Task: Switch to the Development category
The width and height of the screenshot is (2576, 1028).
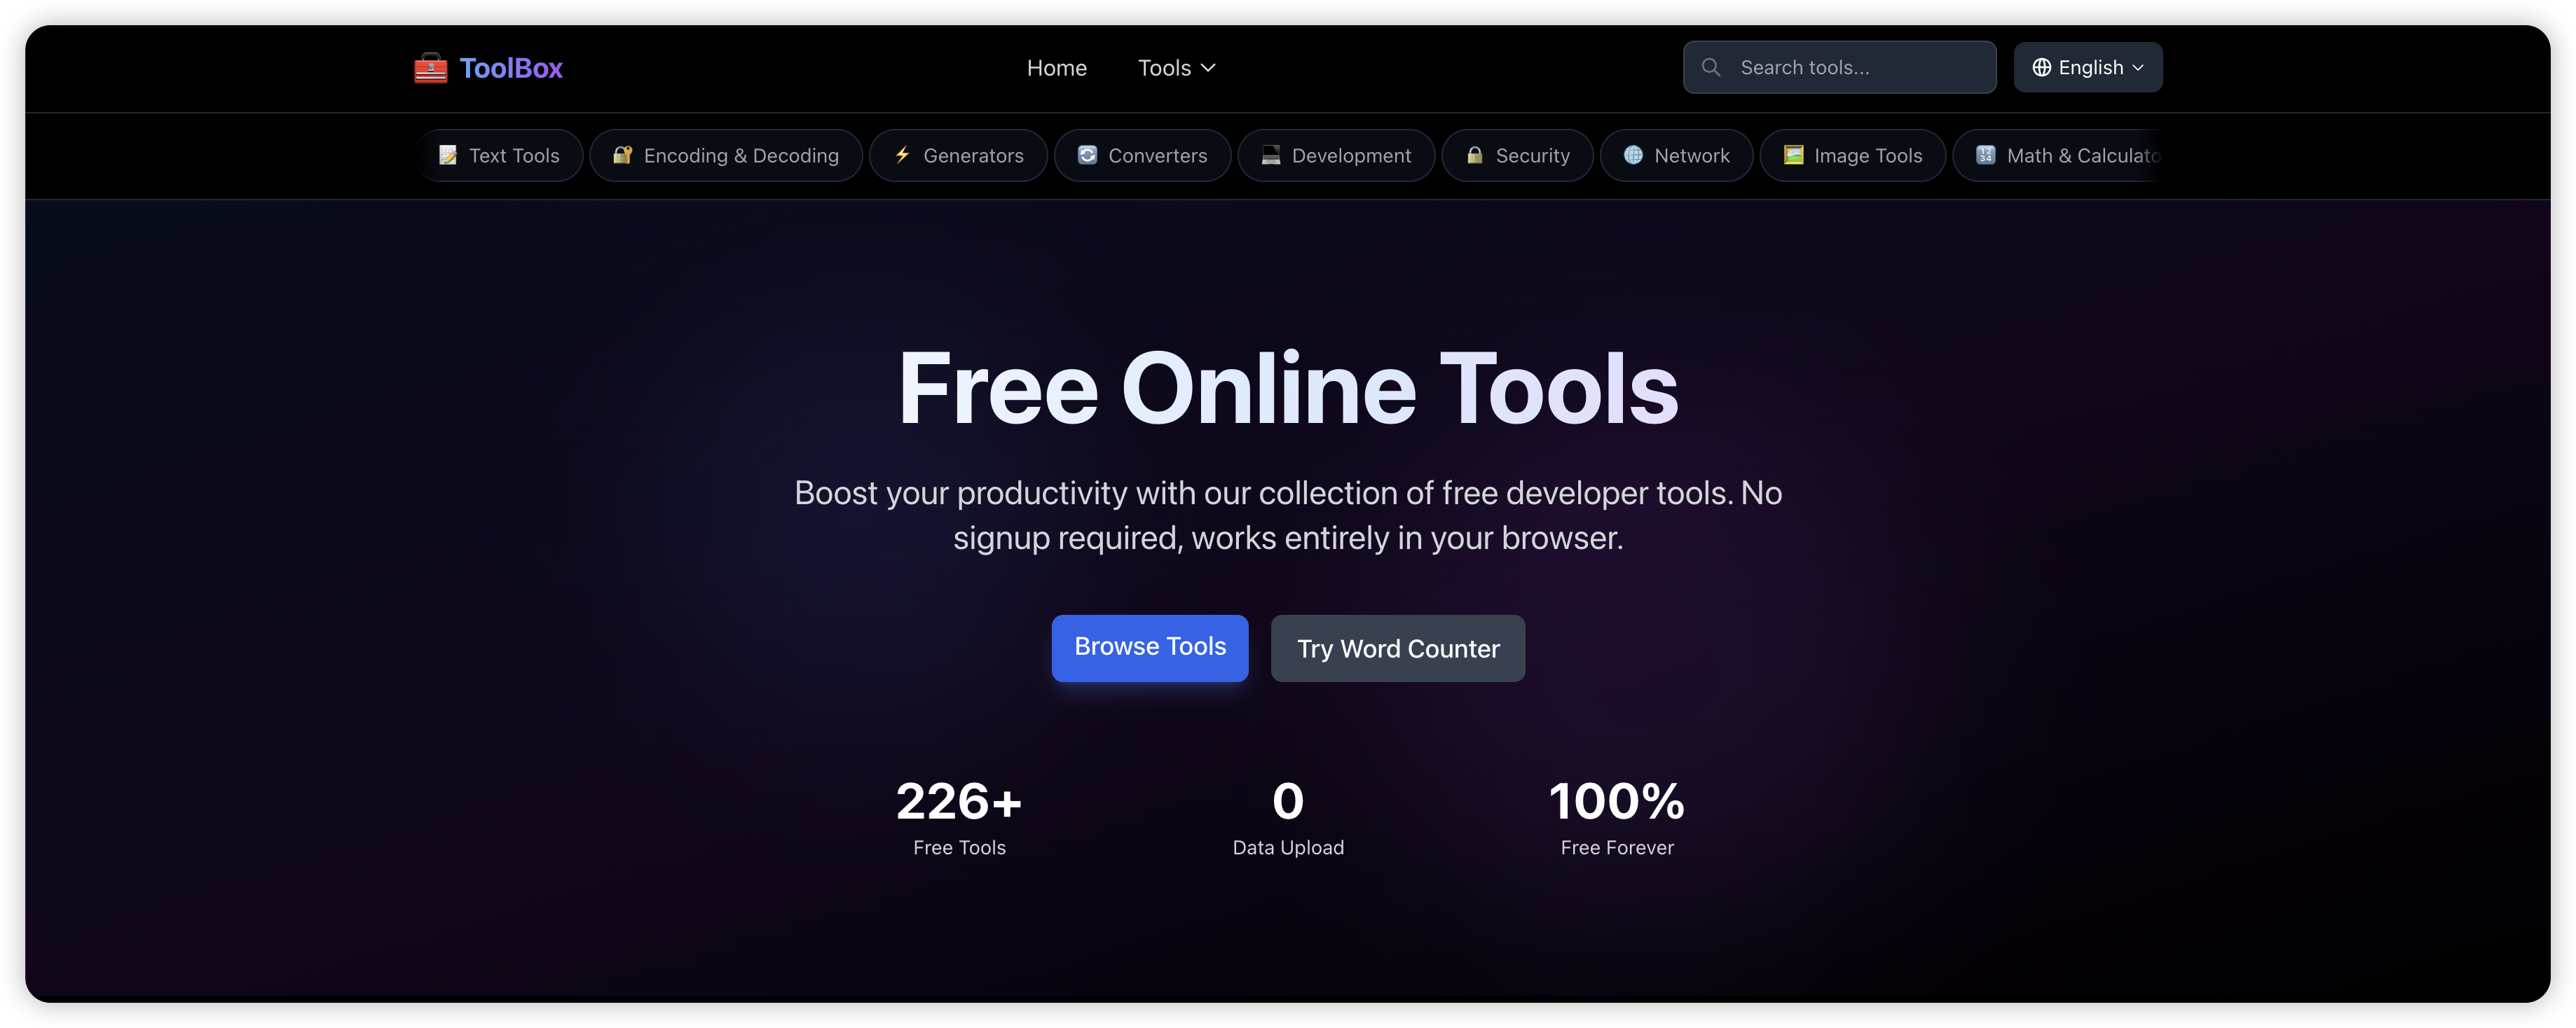Action: [1336, 155]
